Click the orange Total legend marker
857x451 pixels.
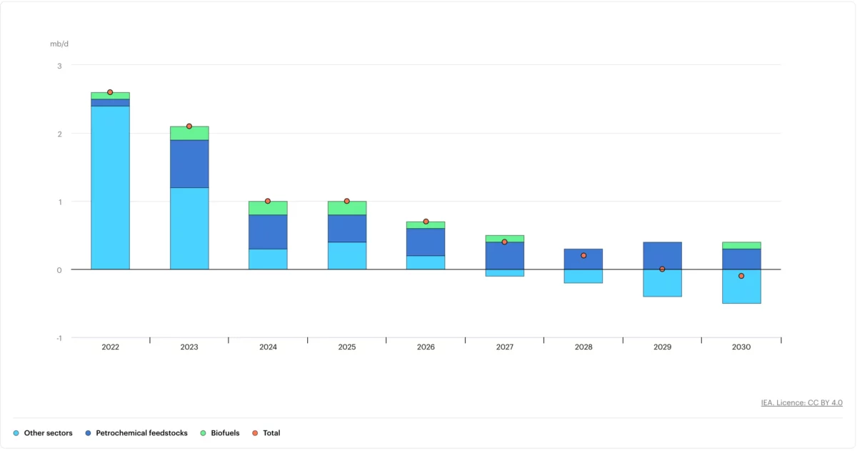[254, 432]
